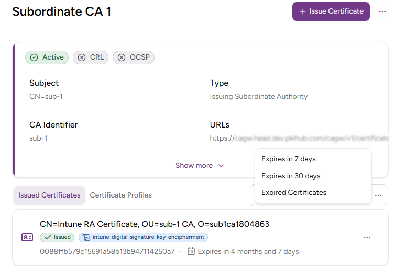Select Expires in 7 days filter

click(x=288, y=159)
